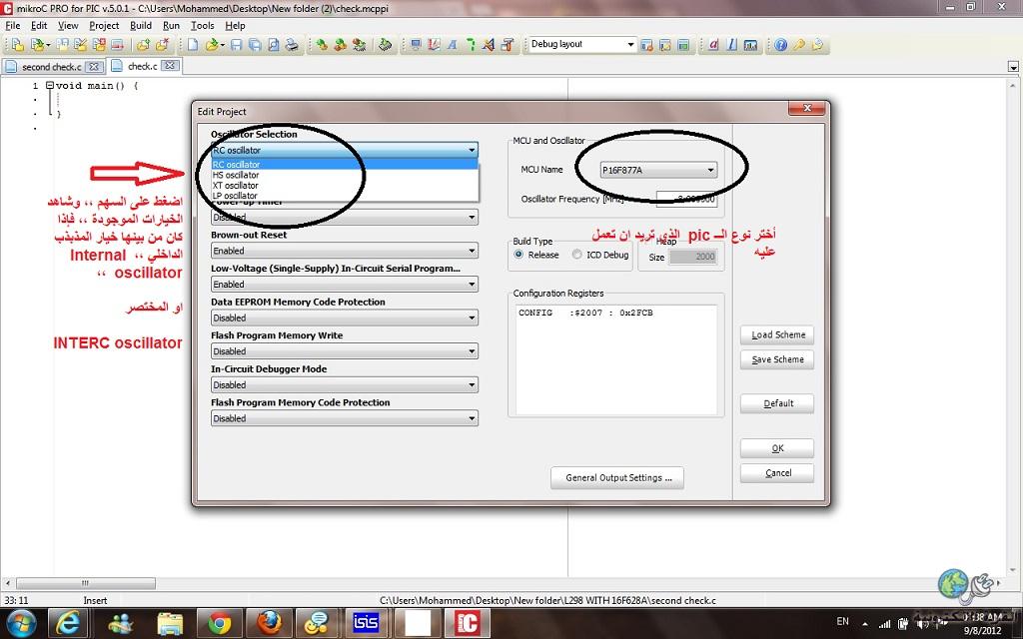Viewport: 1023px width, 639px height.
Task: Select the Release build type radio button
Action: pos(518,255)
